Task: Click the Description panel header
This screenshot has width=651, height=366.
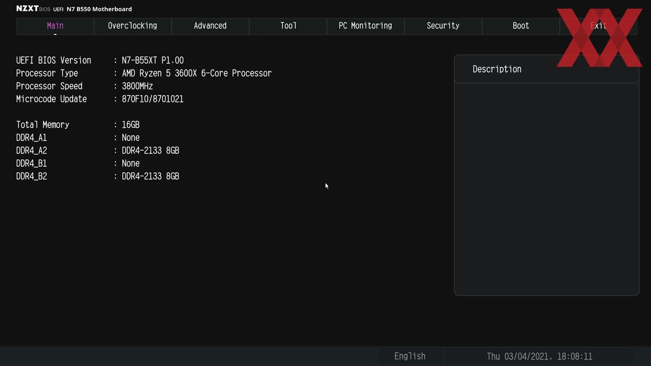Action: coord(546,69)
